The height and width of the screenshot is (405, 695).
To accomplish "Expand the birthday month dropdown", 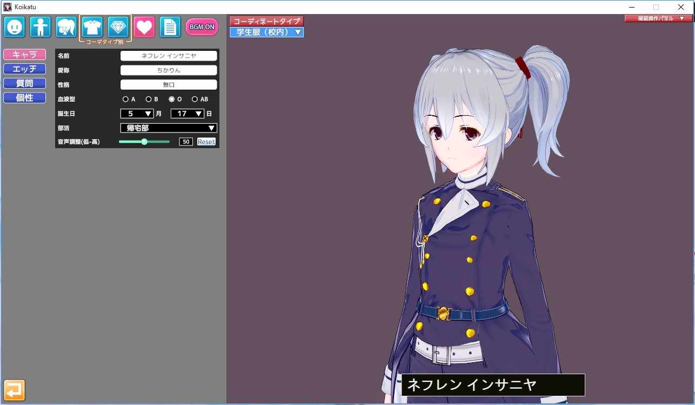I will point(137,114).
